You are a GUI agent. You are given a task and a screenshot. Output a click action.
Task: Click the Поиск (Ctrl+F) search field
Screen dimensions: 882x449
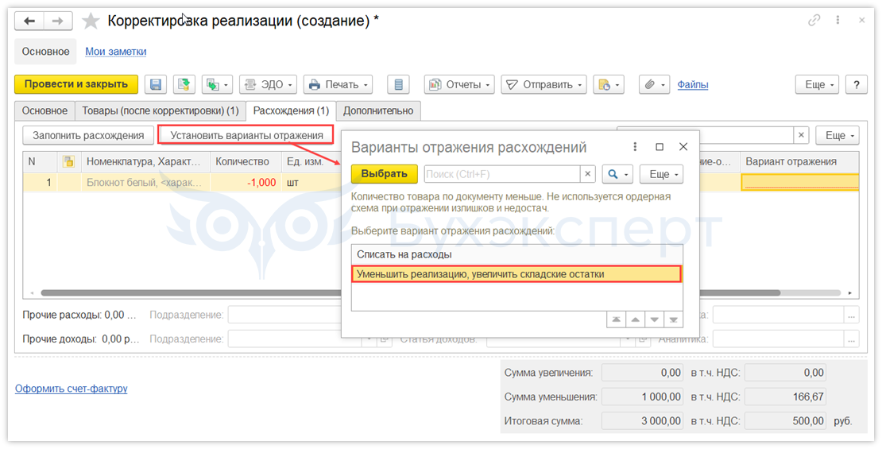[x=502, y=174]
